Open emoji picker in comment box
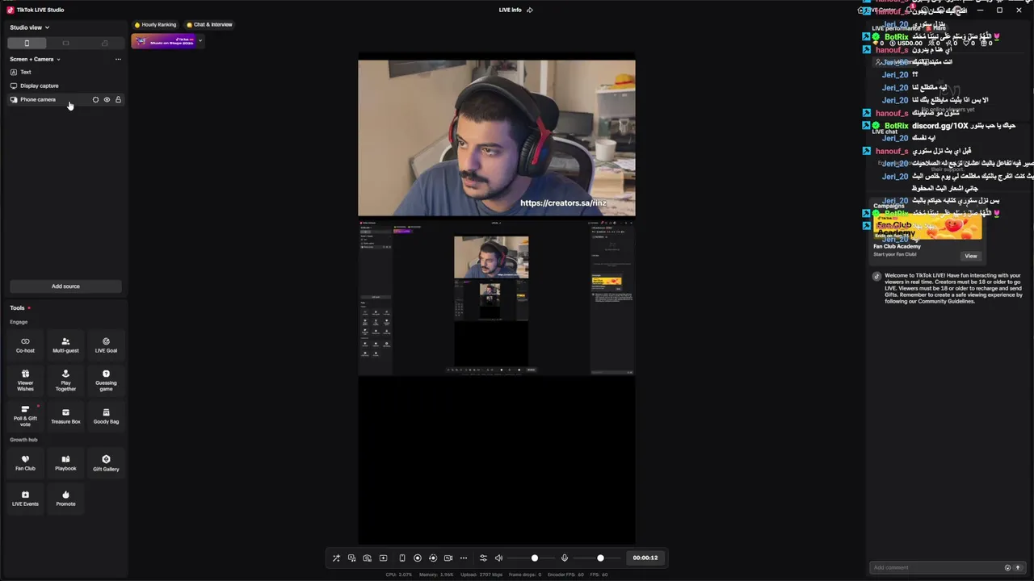 pyautogui.click(x=1007, y=567)
